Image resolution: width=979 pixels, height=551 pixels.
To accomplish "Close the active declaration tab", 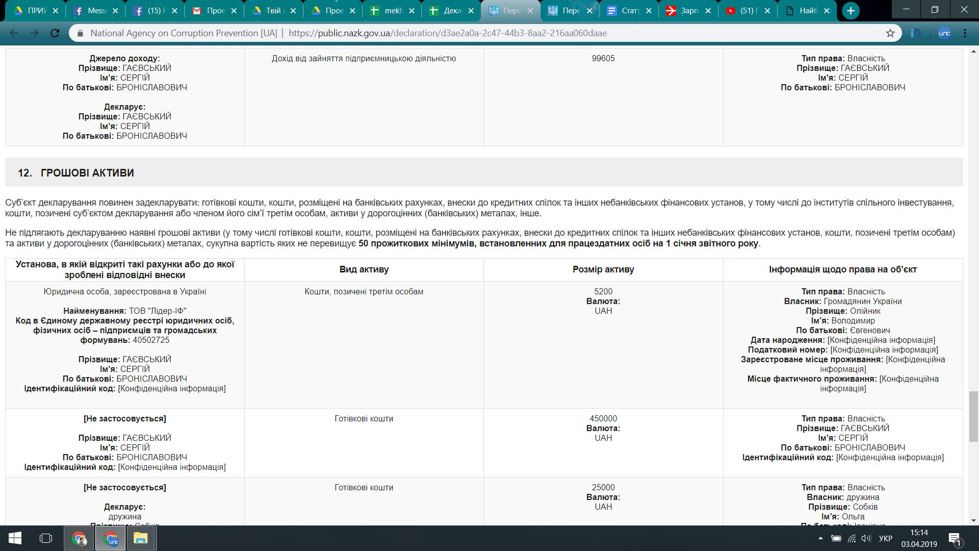I will (530, 11).
